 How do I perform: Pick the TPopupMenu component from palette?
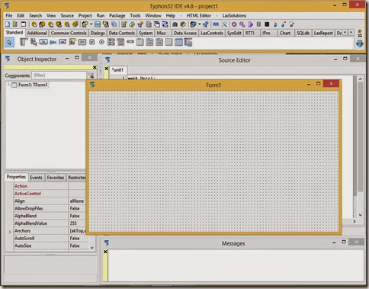click(34, 42)
